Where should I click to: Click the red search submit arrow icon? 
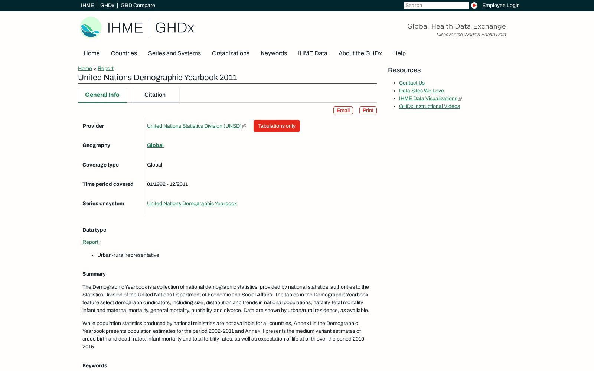tap(474, 5)
